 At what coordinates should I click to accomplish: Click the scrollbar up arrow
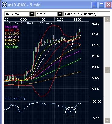(107, 20)
